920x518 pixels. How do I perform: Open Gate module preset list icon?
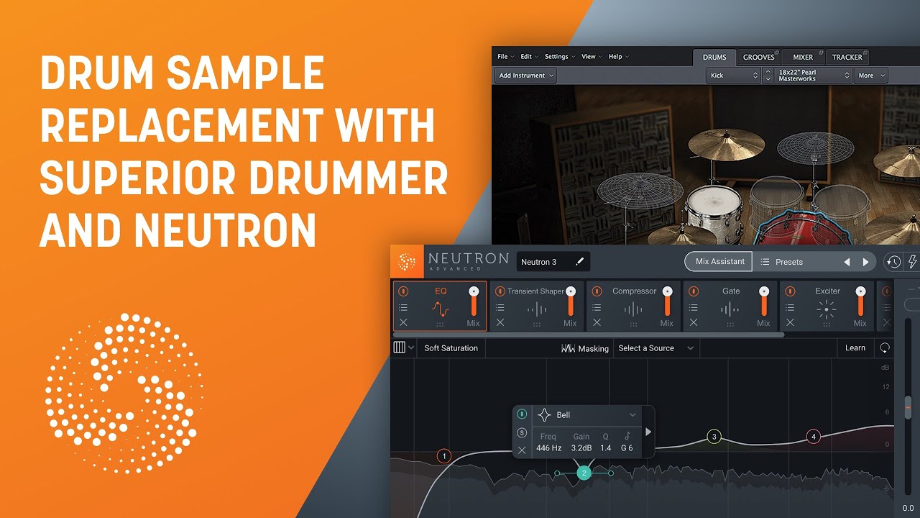[694, 308]
